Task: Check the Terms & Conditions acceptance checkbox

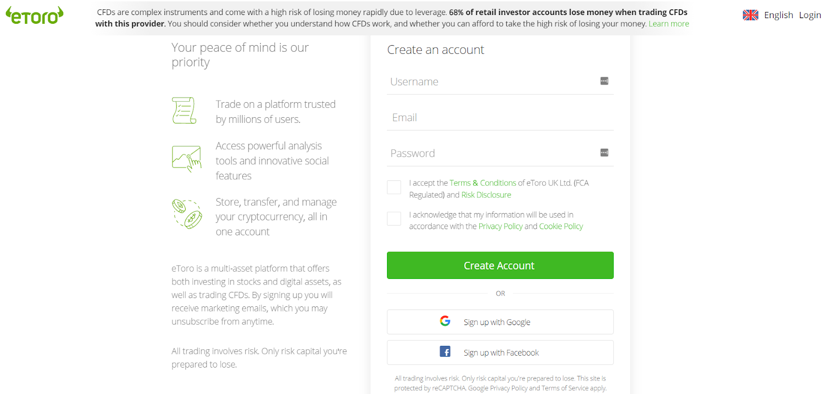Action: (x=394, y=187)
